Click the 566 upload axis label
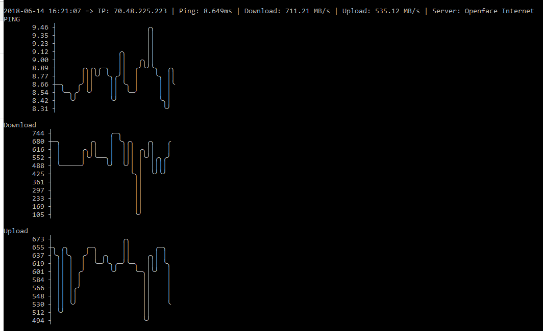The width and height of the screenshot is (543, 331). (x=38, y=288)
